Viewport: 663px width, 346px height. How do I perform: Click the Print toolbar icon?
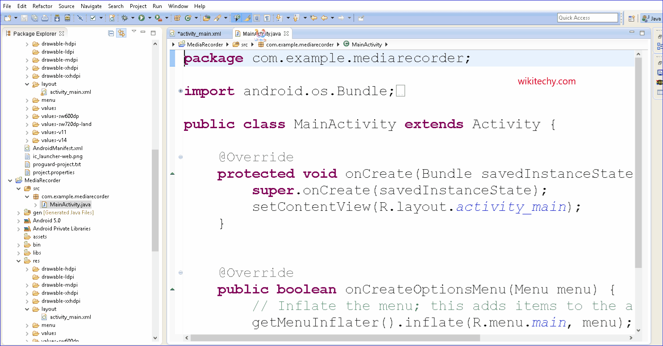tap(45, 18)
